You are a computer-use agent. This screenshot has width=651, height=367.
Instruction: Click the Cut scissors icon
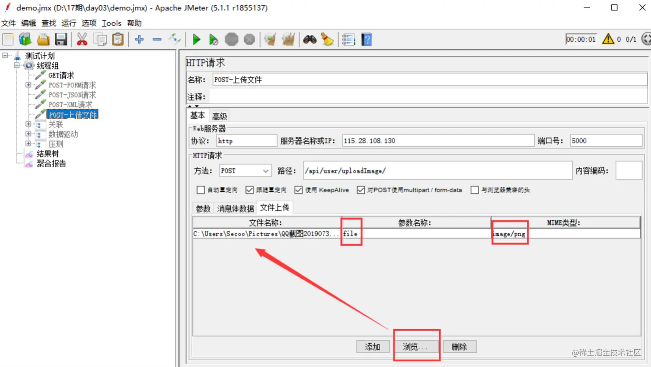(x=82, y=40)
